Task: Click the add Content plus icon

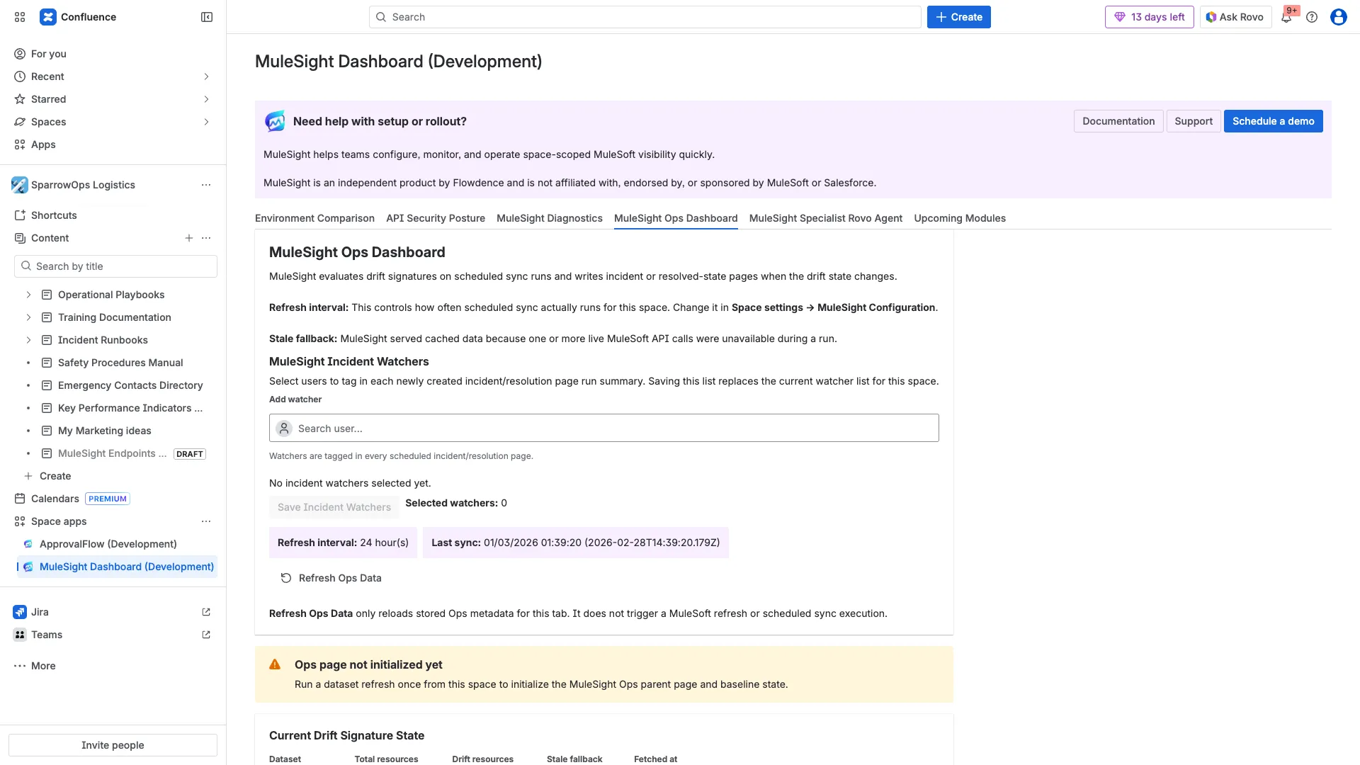Action: (188, 238)
